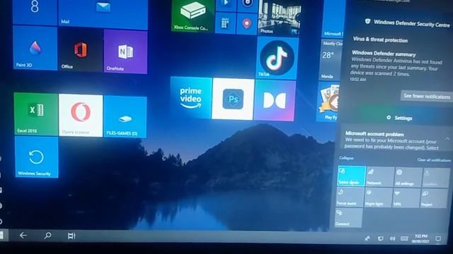The height and width of the screenshot is (254, 453).
Task: Launch Xbox Console Companion tile
Action: point(193,16)
